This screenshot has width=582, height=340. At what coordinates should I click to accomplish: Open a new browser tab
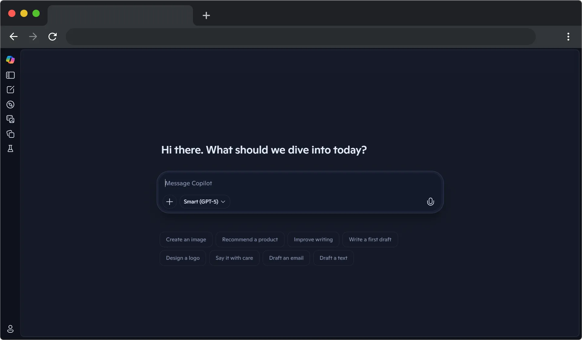pos(206,15)
